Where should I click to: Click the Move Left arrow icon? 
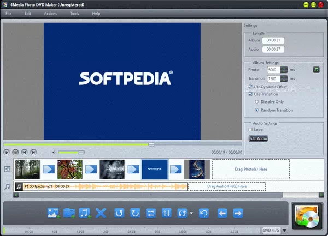pos(222,213)
